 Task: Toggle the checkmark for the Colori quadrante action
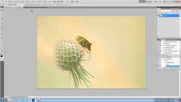pyautogui.click(x=158, y=49)
